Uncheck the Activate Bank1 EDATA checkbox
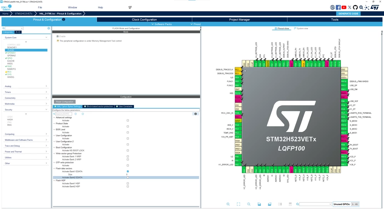The height and width of the screenshot is (210, 384). pos(128,171)
